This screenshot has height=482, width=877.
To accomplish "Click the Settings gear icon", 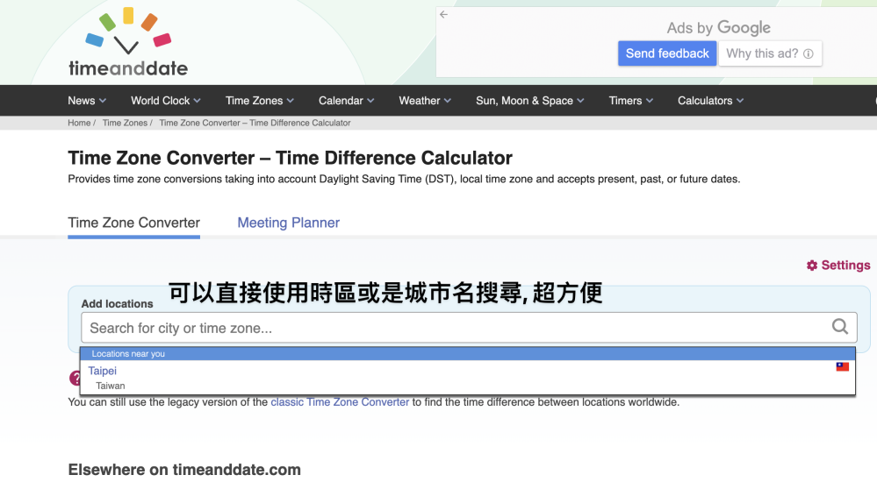I will point(811,266).
